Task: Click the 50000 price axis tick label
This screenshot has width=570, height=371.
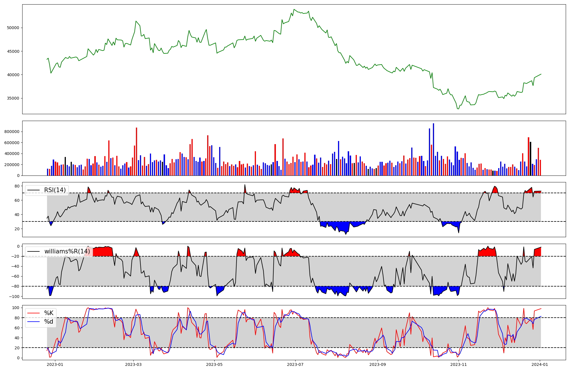Action: [x=13, y=28]
